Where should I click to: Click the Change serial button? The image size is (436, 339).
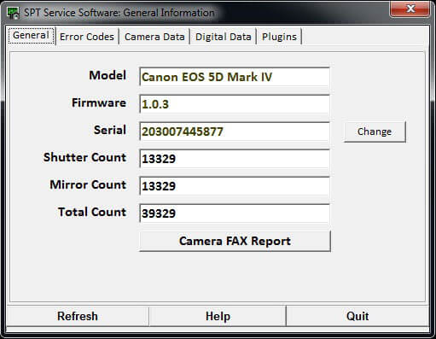coord(375,132)
